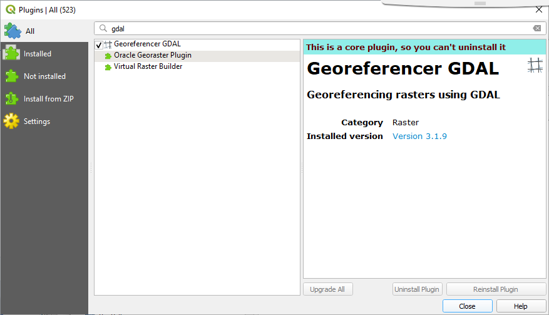Open the Version 3.1.9 link

[x=419, y=136]
